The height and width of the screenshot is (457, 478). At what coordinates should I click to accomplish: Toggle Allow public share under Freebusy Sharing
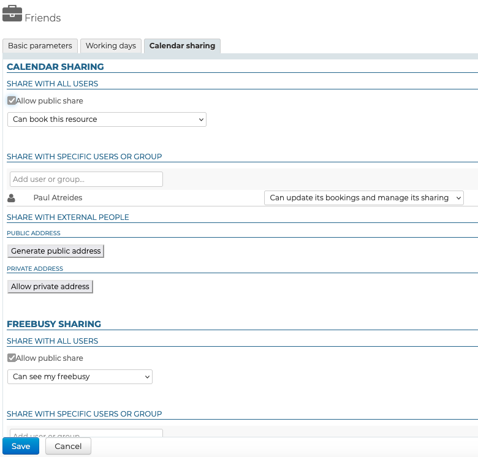coord(12,358)
